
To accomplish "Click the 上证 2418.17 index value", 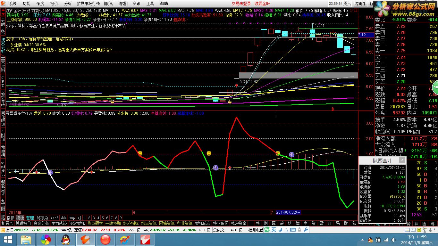I will point(21,230).
